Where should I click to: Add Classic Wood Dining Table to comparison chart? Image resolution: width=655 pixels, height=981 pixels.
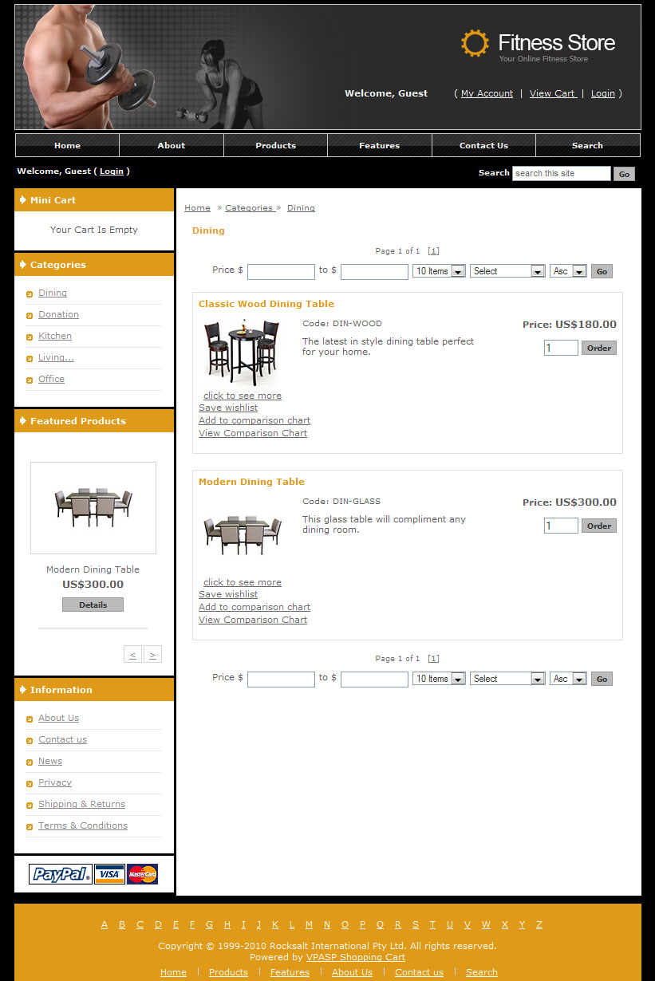point(255,420)
